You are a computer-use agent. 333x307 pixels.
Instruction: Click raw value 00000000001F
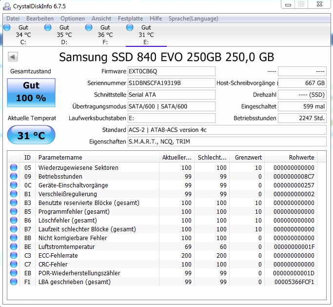[x=294, y=247]
